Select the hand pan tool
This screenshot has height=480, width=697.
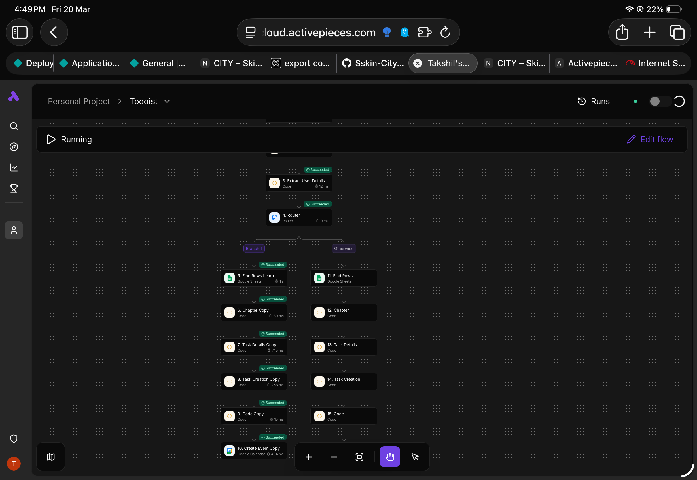(389, 457)
